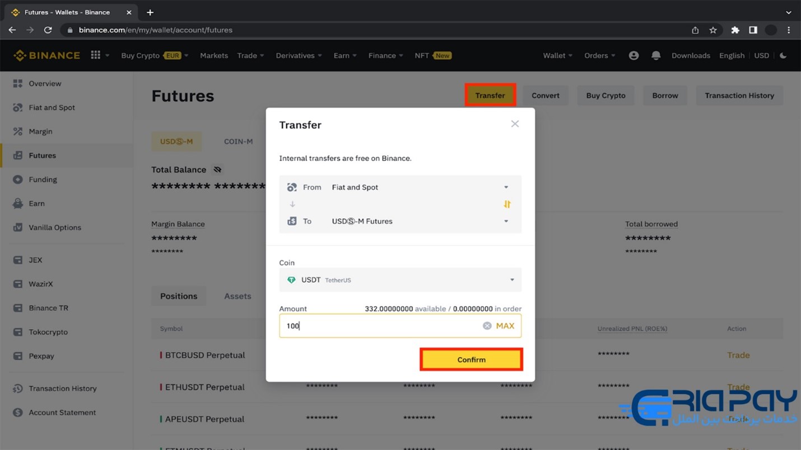Click the Transfer button

pyautogui.click(x=490, y=95)
